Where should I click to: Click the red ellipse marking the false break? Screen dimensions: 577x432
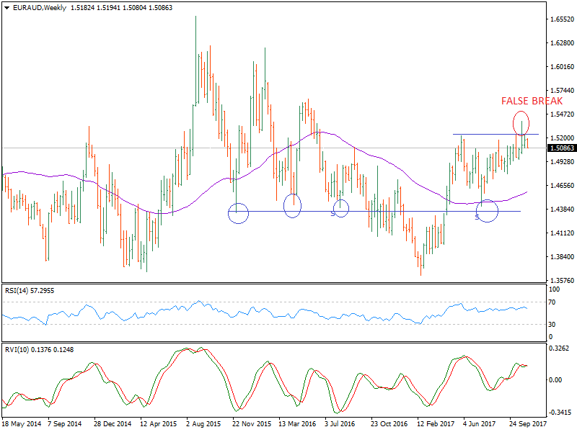[521, 121]
